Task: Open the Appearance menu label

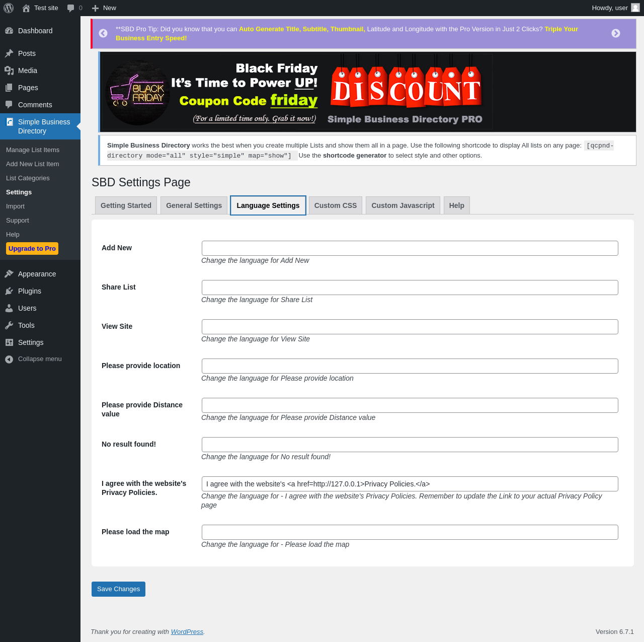Action: (x=37, y=274)
